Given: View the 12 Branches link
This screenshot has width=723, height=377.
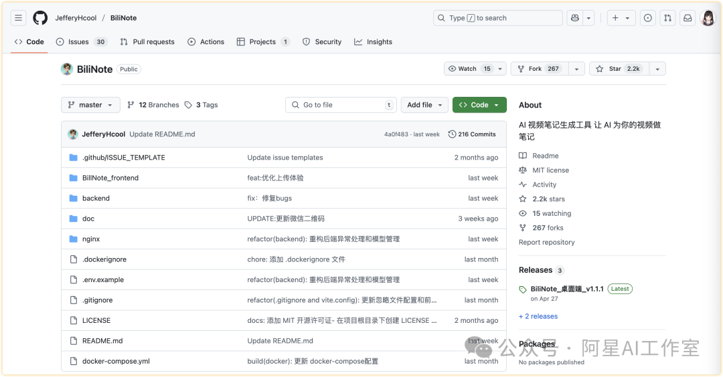Looking at the screenshot, I should 153,105.
